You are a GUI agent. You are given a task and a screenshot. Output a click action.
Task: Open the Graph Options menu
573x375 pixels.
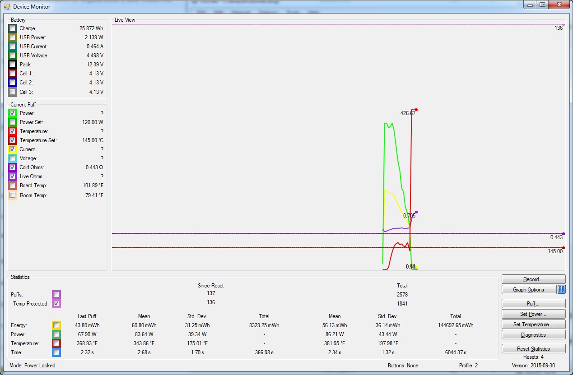pyautogui.click(x=528, y=290)
